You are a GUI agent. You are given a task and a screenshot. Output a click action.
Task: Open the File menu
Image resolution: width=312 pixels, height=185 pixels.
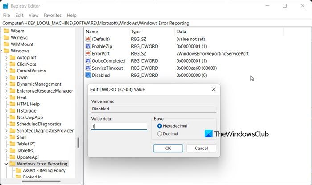tap(6, 15)
